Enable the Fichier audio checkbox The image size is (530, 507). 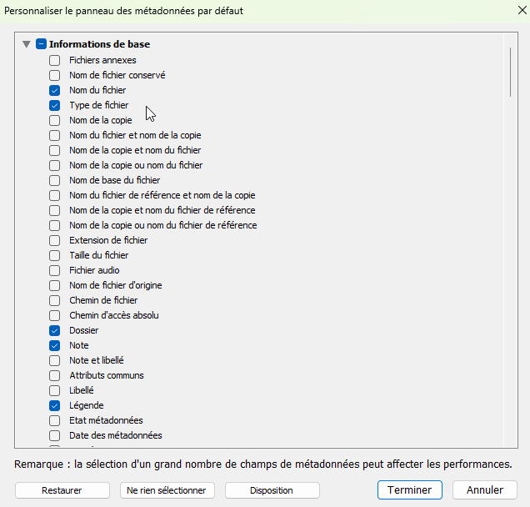click(55, 270)
